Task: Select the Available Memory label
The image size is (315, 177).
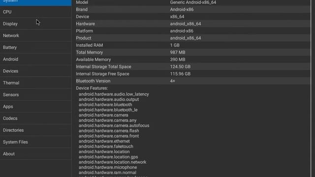Action: (x=94, y=59)
